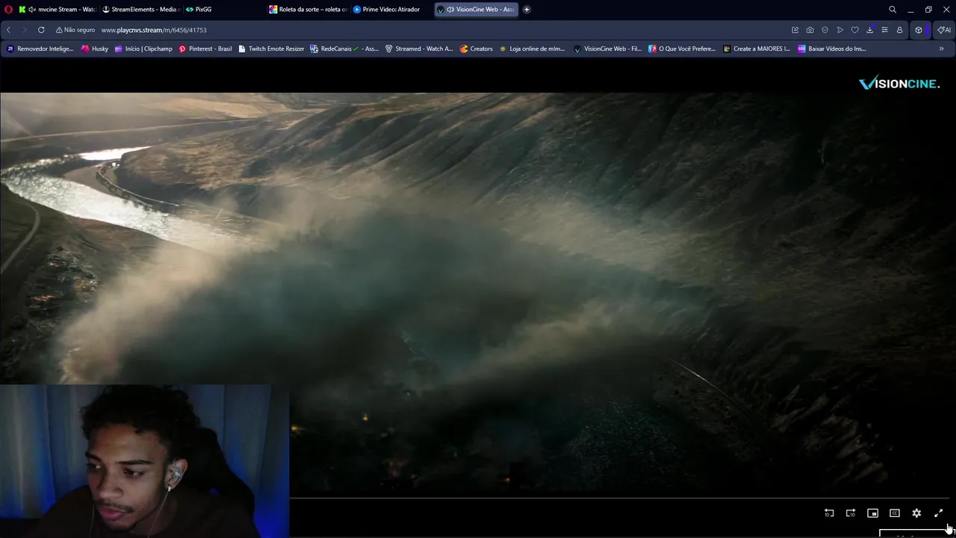Image resolution: width=956 pixels, height=538 pixels.
Task: Open the 'Baixar Vídeos do Ins...' bookmark
Action: pyautogui.click(x=832, y=49)
